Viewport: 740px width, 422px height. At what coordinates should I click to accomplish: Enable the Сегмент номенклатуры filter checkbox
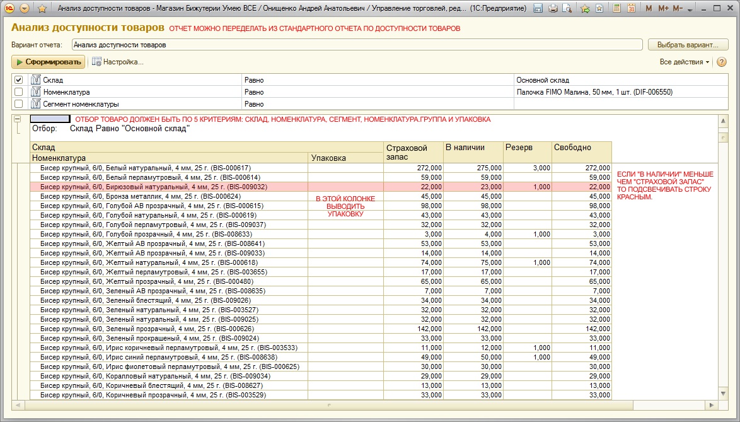coord(19,104)
